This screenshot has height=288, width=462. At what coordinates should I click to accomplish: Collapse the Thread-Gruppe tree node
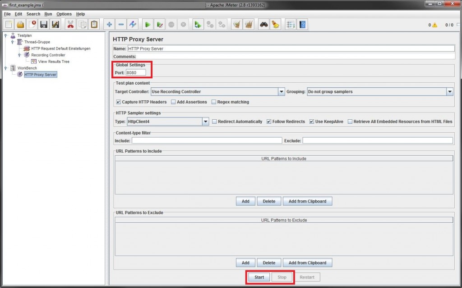(x=13, y=42)
